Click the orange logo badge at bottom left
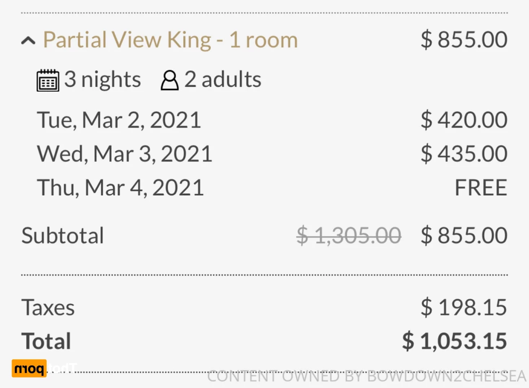529x388 pixels. point(29,369)
